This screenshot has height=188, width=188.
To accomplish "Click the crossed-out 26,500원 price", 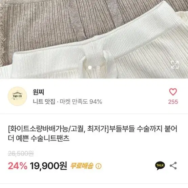I will [x=21, y=153].
